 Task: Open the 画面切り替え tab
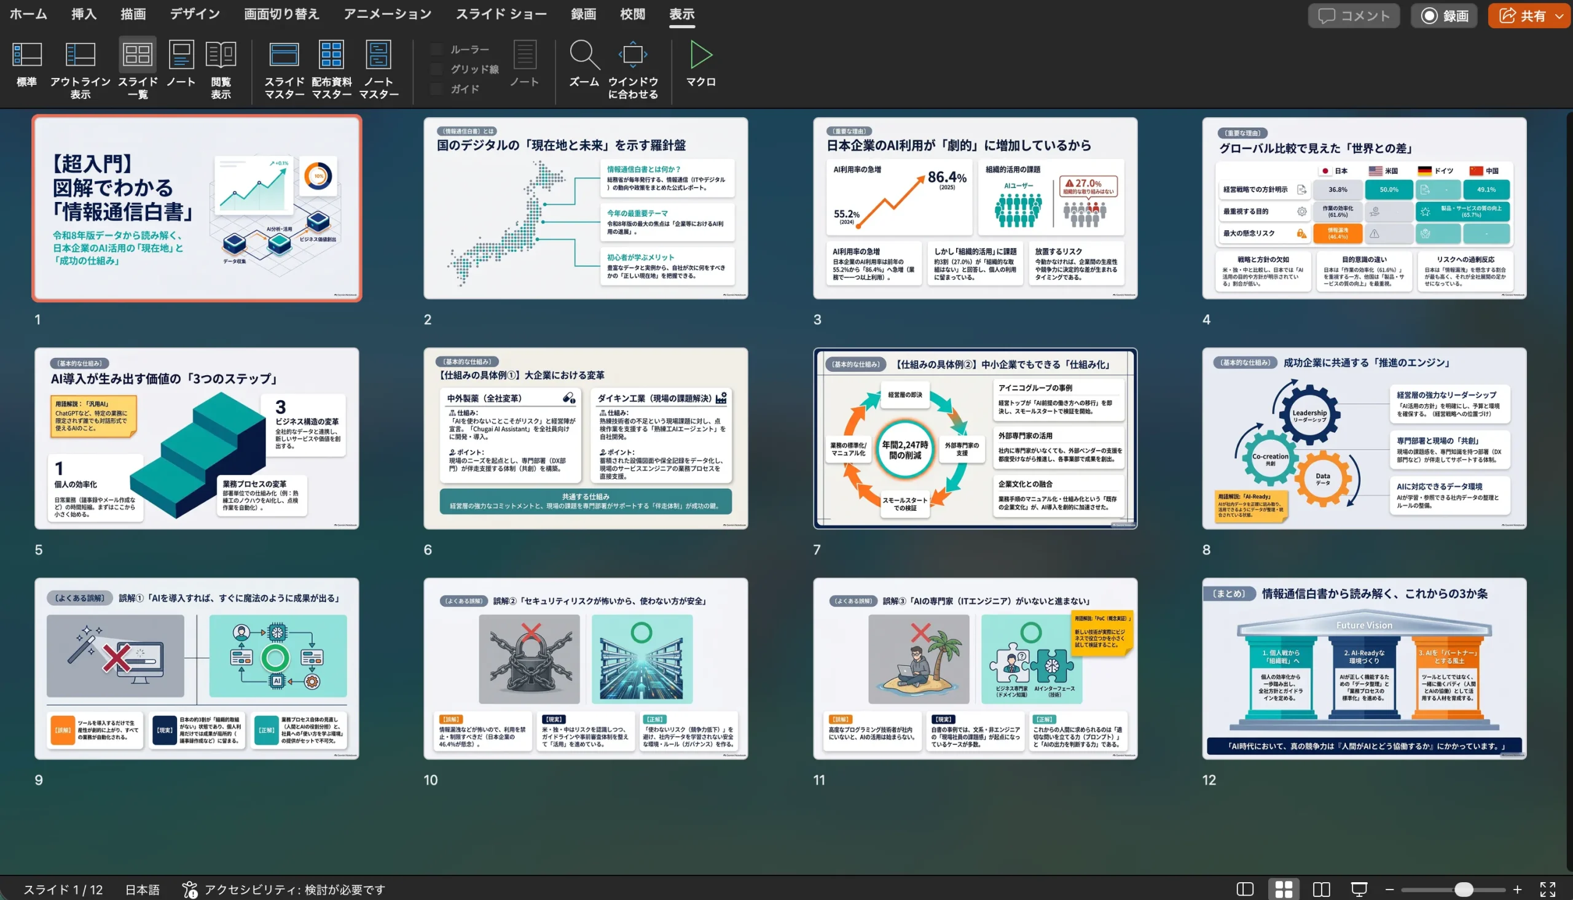pos(281,14)
